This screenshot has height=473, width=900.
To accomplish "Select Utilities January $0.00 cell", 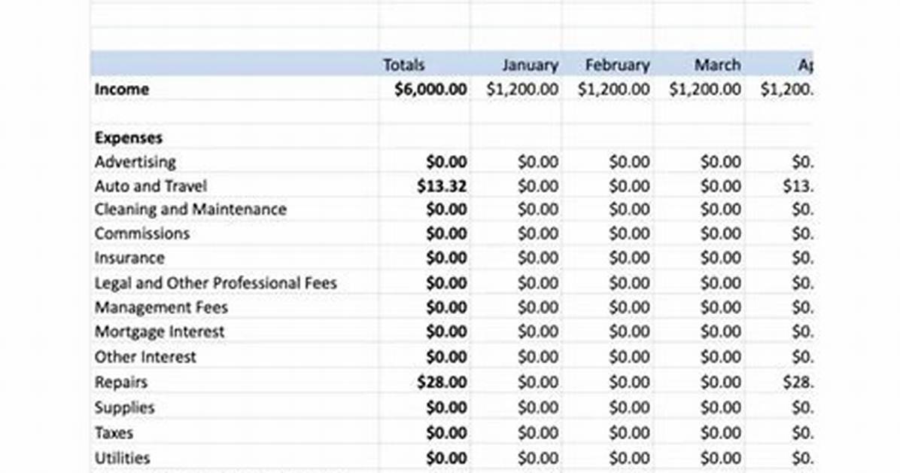I will 538,458.
